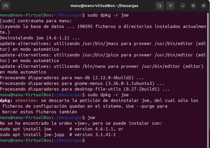Open a new terminal tab
210x148 pixels.
tap(6, 6)
